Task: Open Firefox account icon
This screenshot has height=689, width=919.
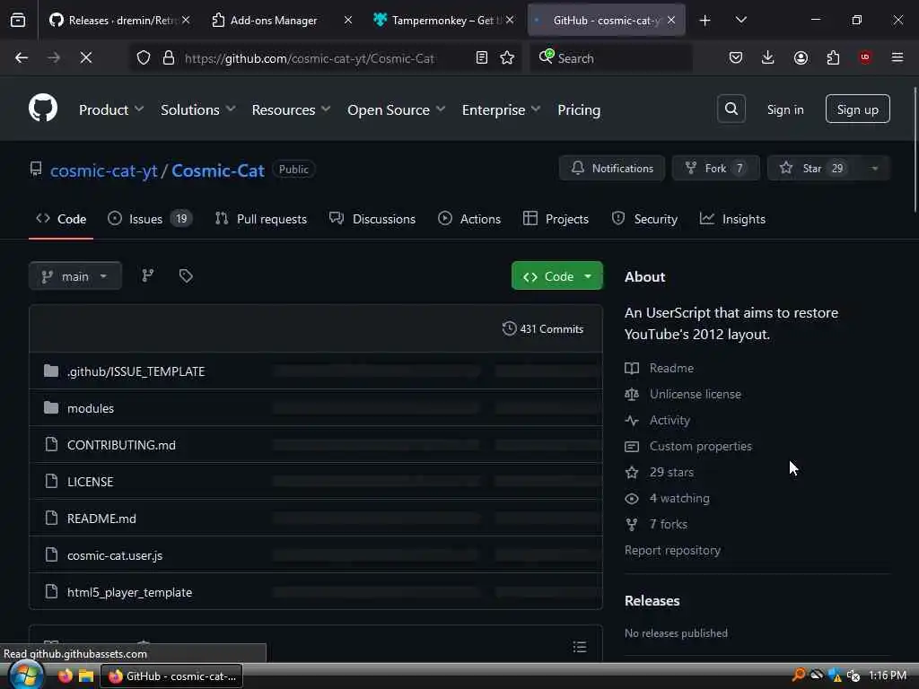Action: [x=801, y=57]
